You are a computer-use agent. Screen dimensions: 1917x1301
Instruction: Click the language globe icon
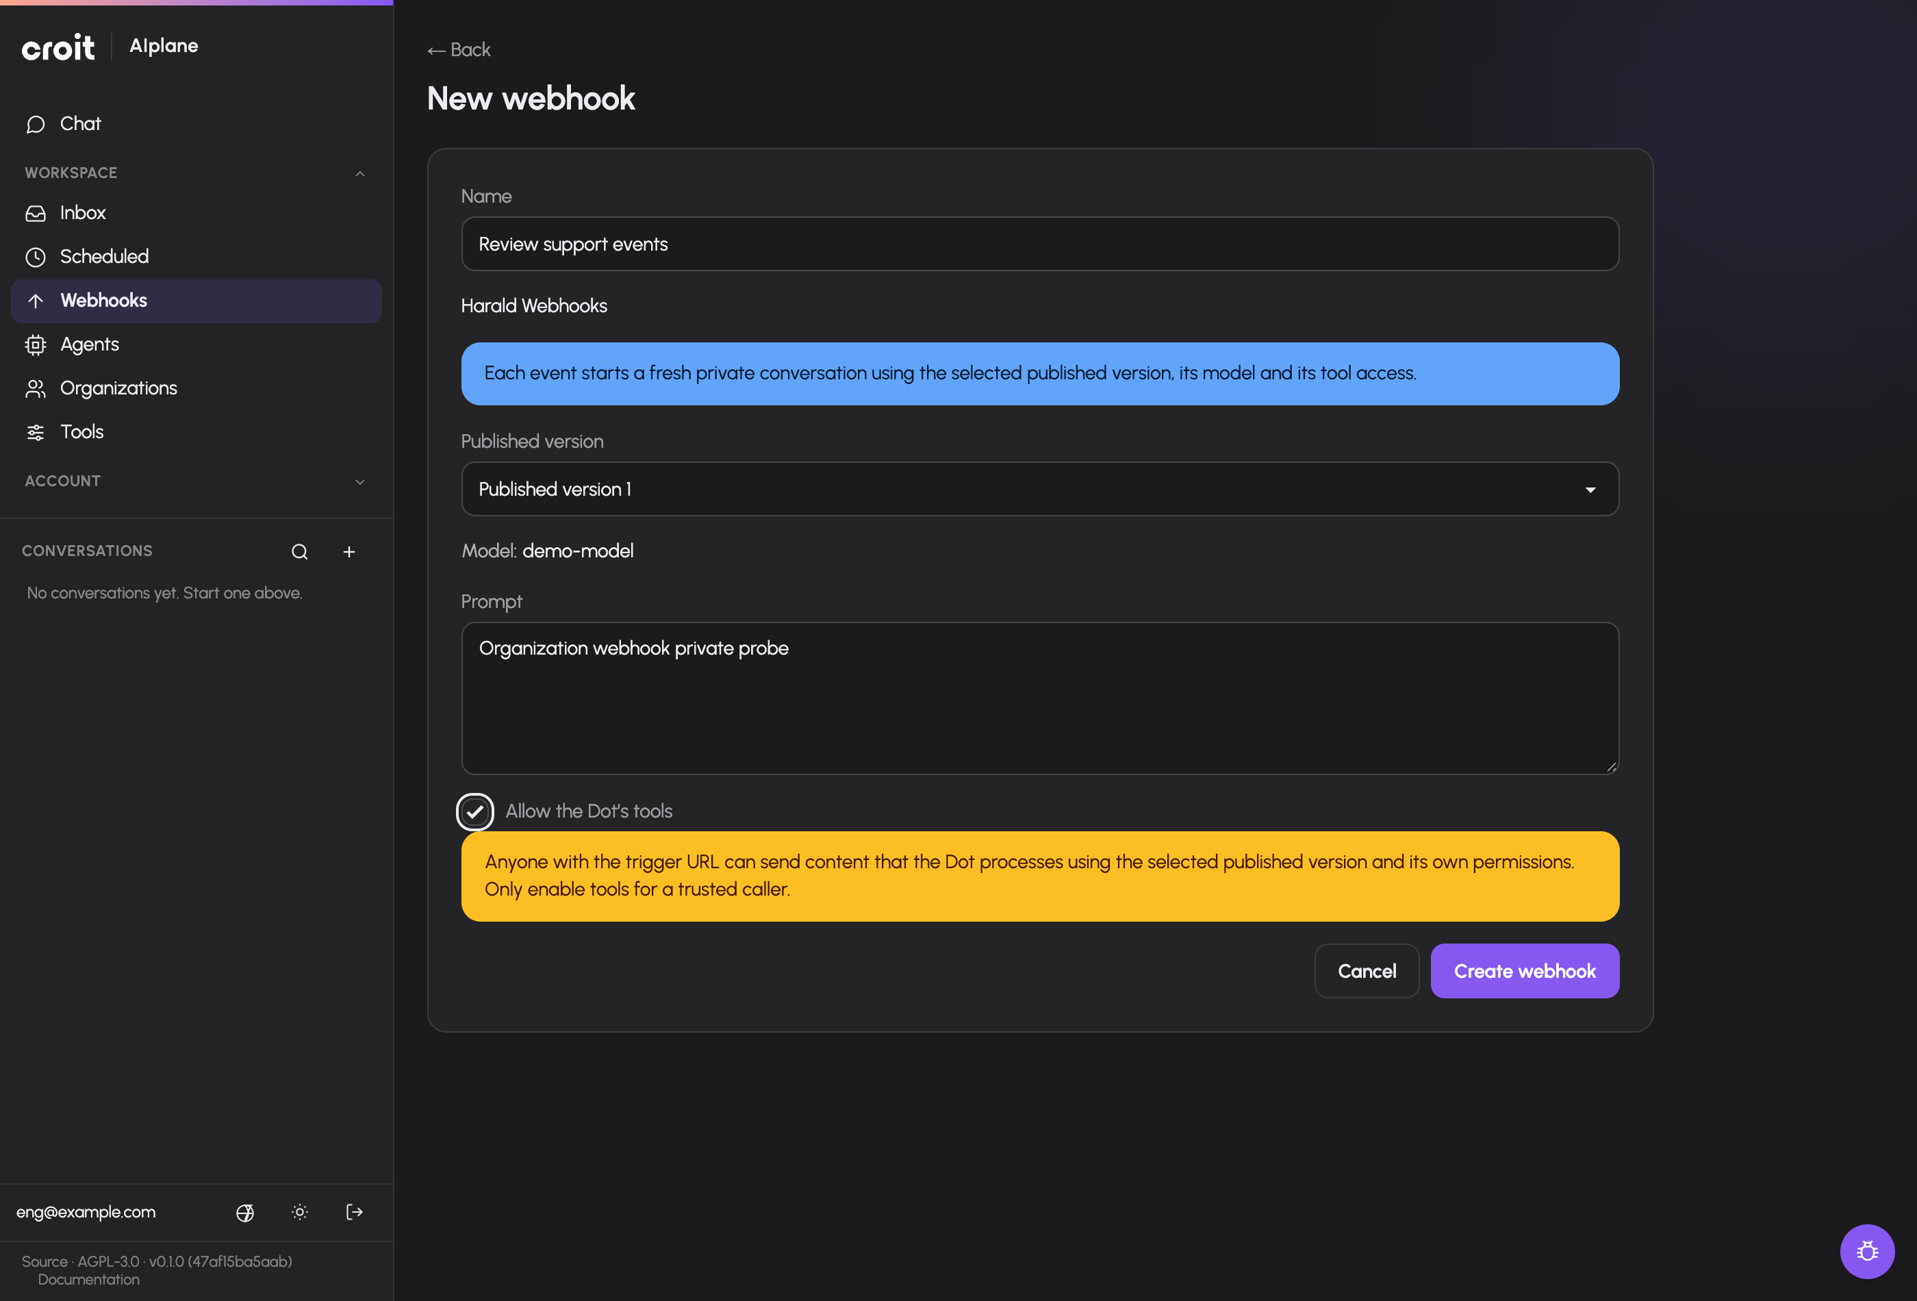(x=245, y=1213)
